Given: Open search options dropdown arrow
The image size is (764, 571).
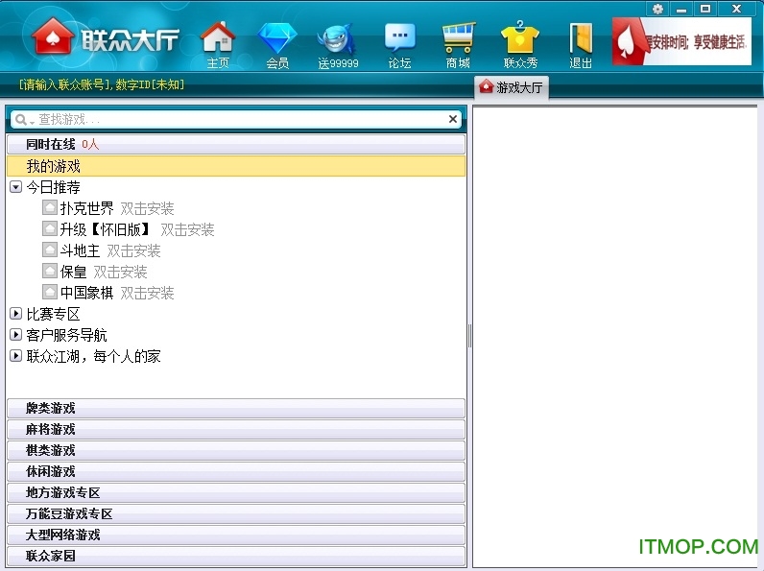Looking at the screenshot, I should pos(32,122).
